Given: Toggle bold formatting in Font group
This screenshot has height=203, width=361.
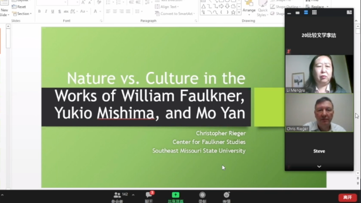Looking at the screenshot, I should pyautogui.click(x=39, y=12).
